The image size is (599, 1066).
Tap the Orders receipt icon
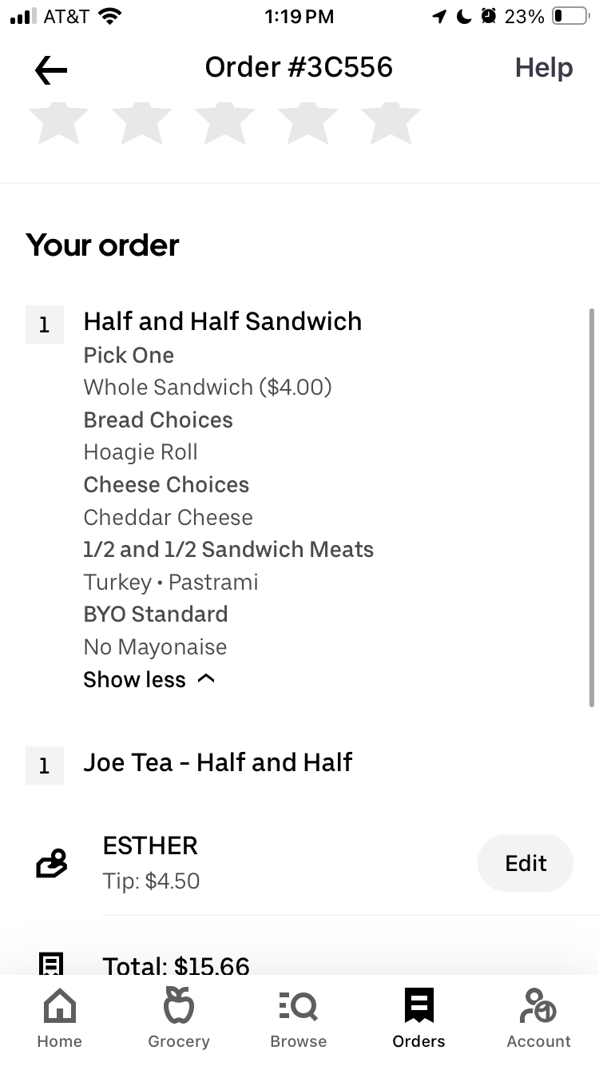(419, 1005)
